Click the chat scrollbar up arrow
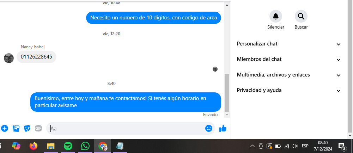Screen dimensions: 353x153 coord(227,5)
